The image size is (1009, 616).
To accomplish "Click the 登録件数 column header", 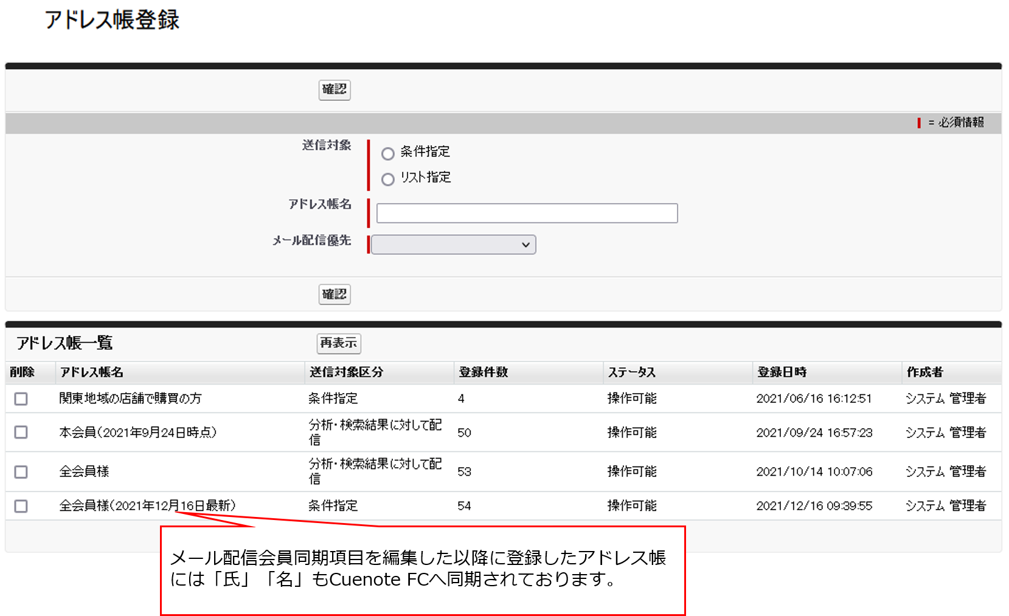I will tap(484, 372).
